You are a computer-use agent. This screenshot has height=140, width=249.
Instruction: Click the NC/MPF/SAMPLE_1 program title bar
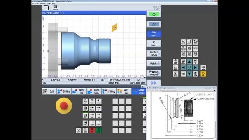click(94, 13)
